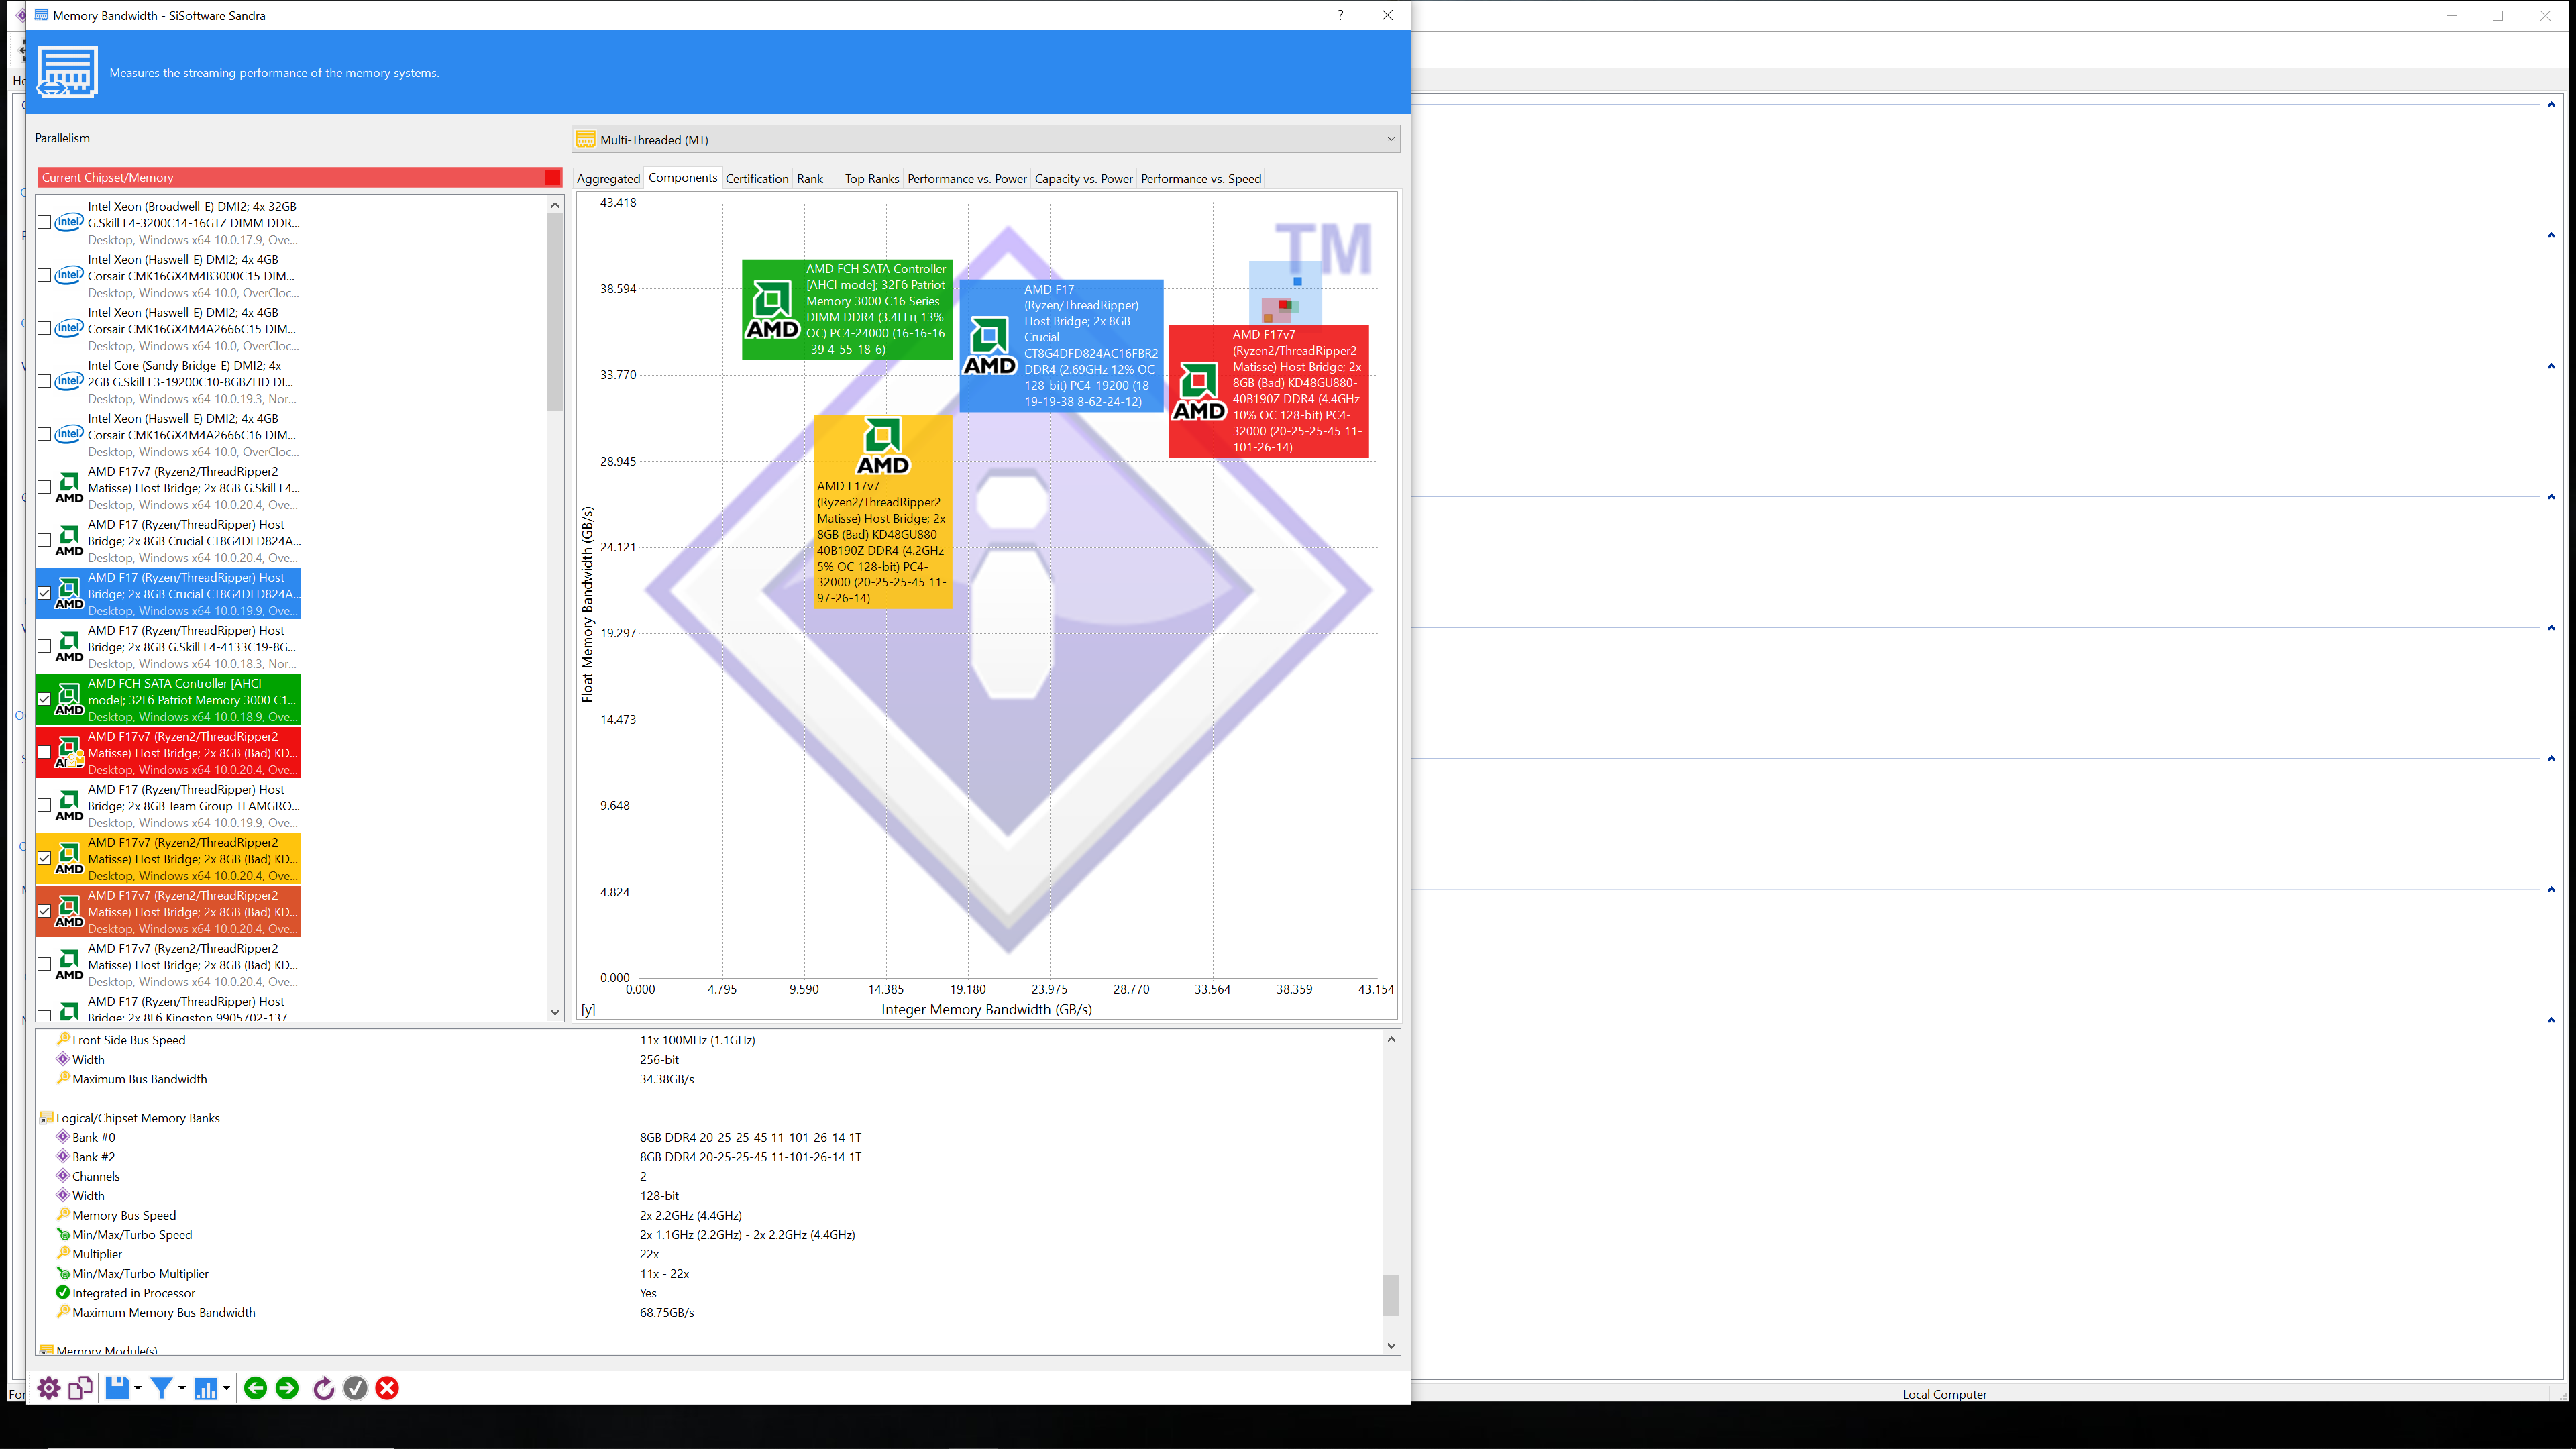Switch to the Top Ranks tab
Screen dimensions: 2576x1449
tap(872, 179)
